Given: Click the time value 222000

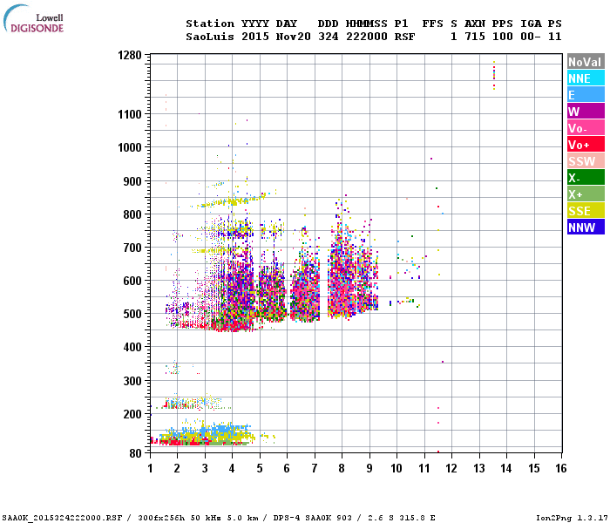Looking at the screenshot, I should (367, 37).
